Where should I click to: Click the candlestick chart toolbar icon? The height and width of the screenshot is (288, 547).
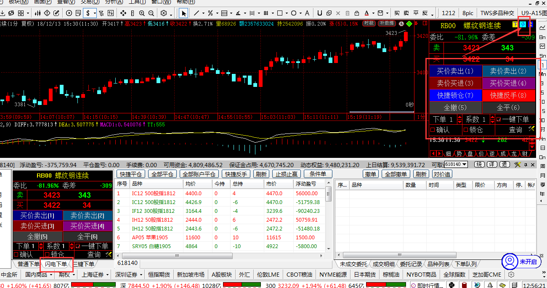point(38,13)
